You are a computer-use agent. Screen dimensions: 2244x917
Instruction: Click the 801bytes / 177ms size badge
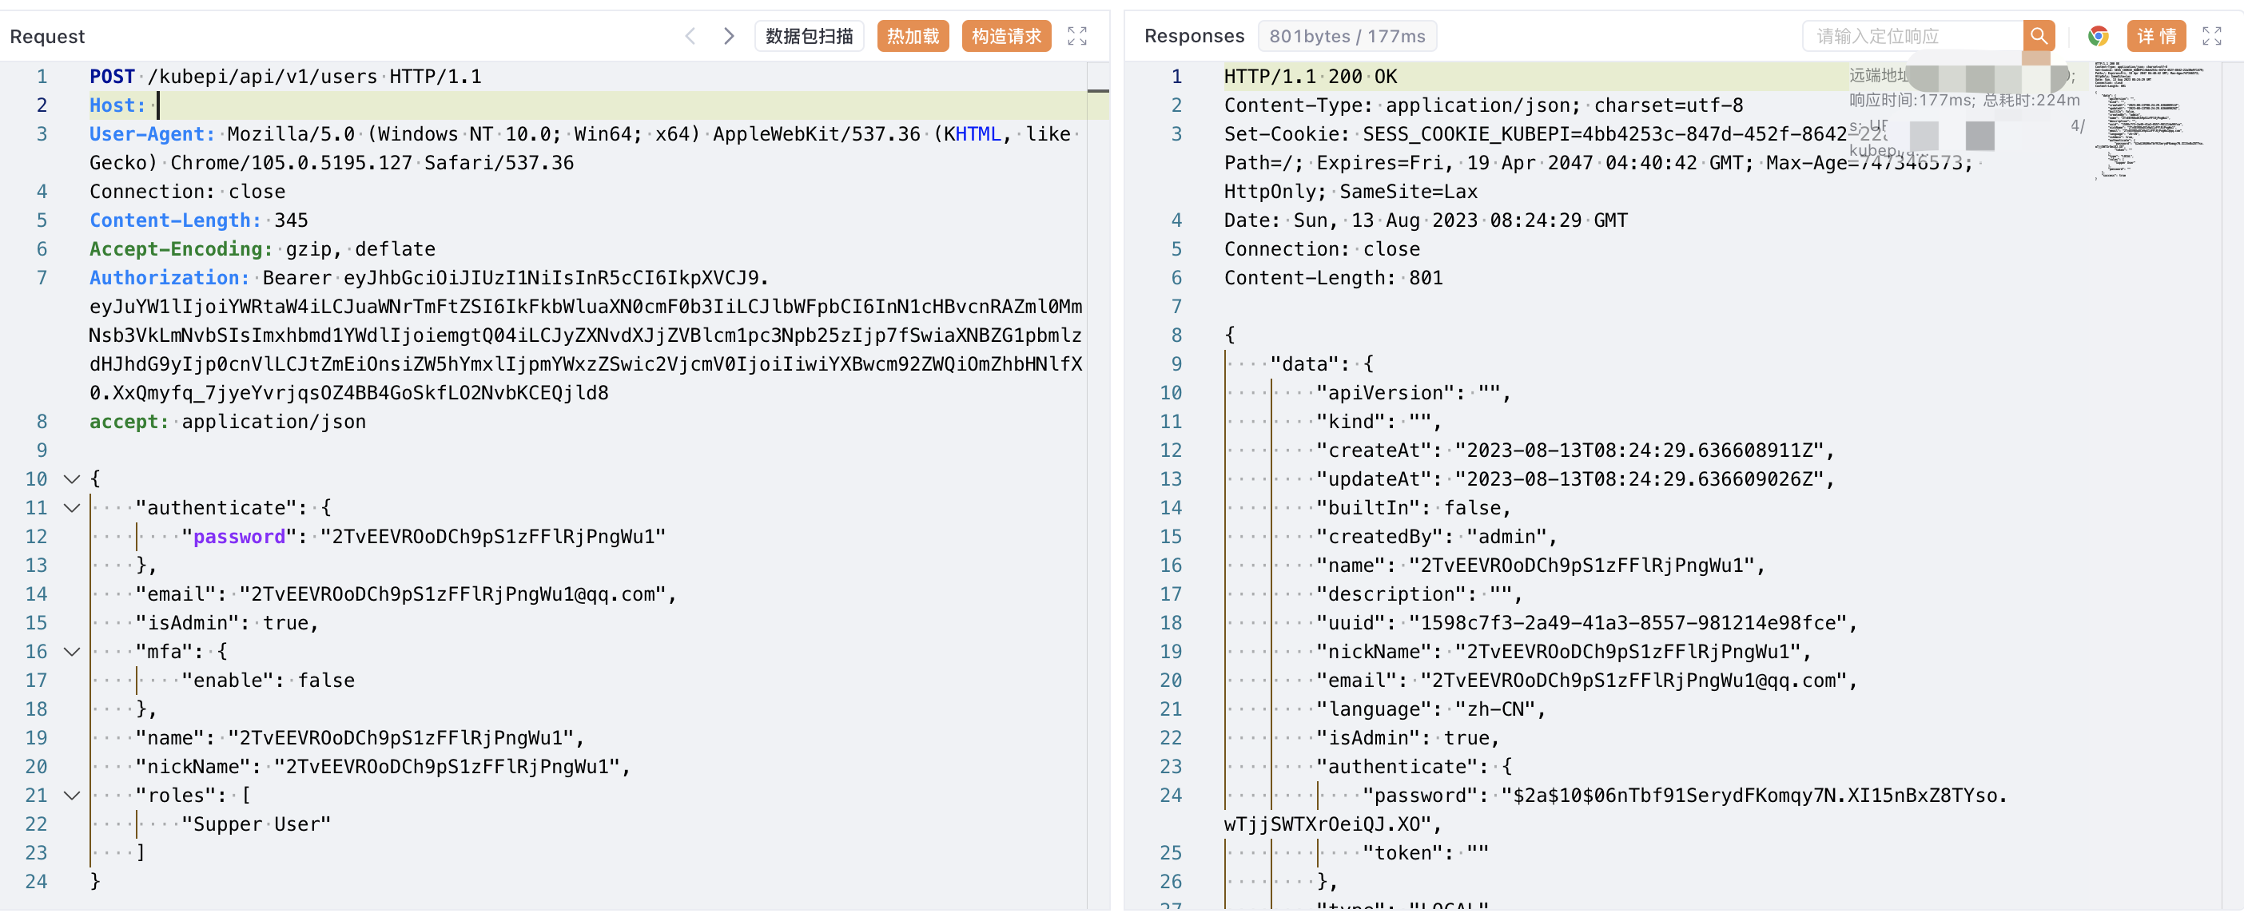[1346, 36]
